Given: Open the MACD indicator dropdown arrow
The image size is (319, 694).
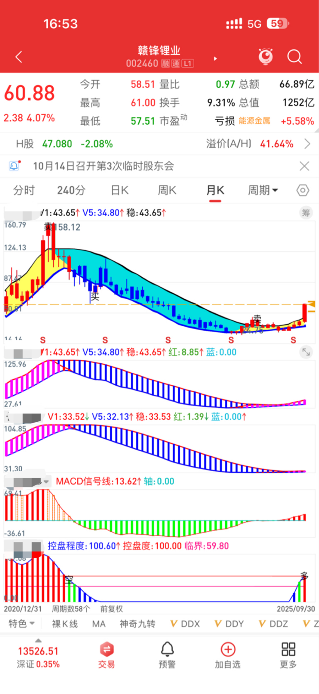Looking at the screenshot, I should pos(46,482).
